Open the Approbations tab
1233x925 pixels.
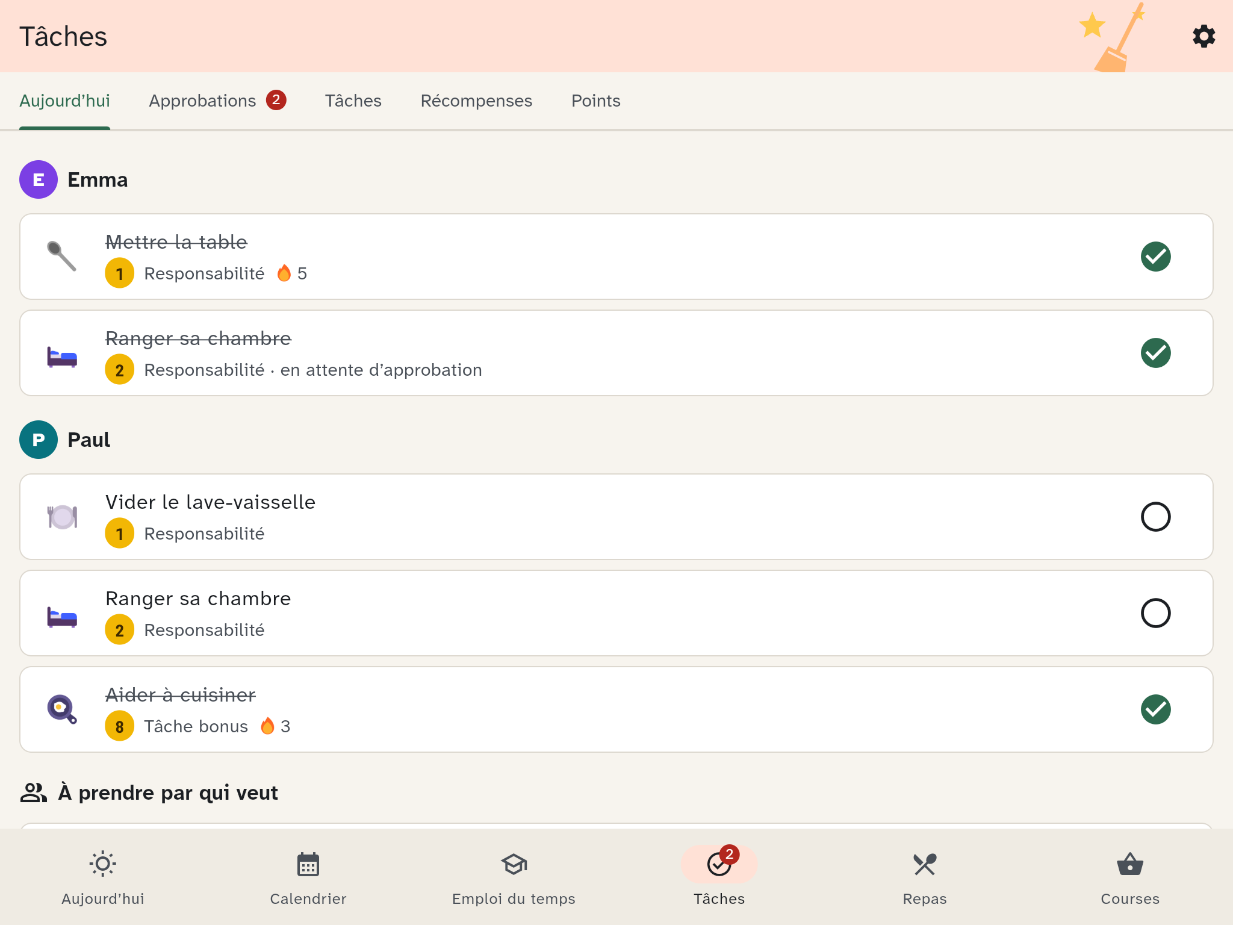point(217,101)
